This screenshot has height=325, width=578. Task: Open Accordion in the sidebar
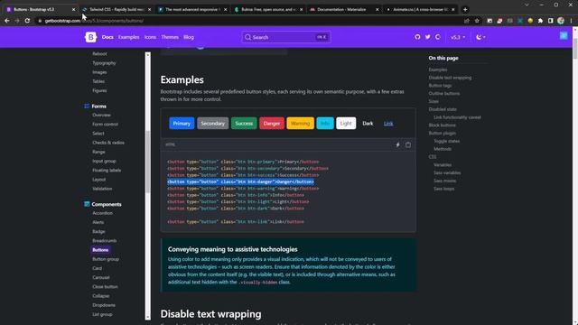click(x=102, y=213)
